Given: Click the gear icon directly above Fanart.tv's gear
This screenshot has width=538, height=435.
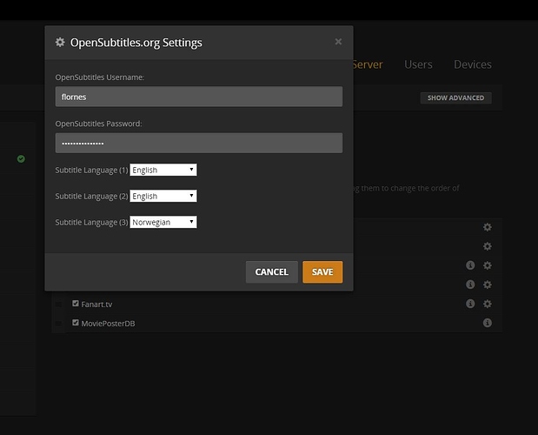Looking at the screenshot, I should tap(488, 284).
